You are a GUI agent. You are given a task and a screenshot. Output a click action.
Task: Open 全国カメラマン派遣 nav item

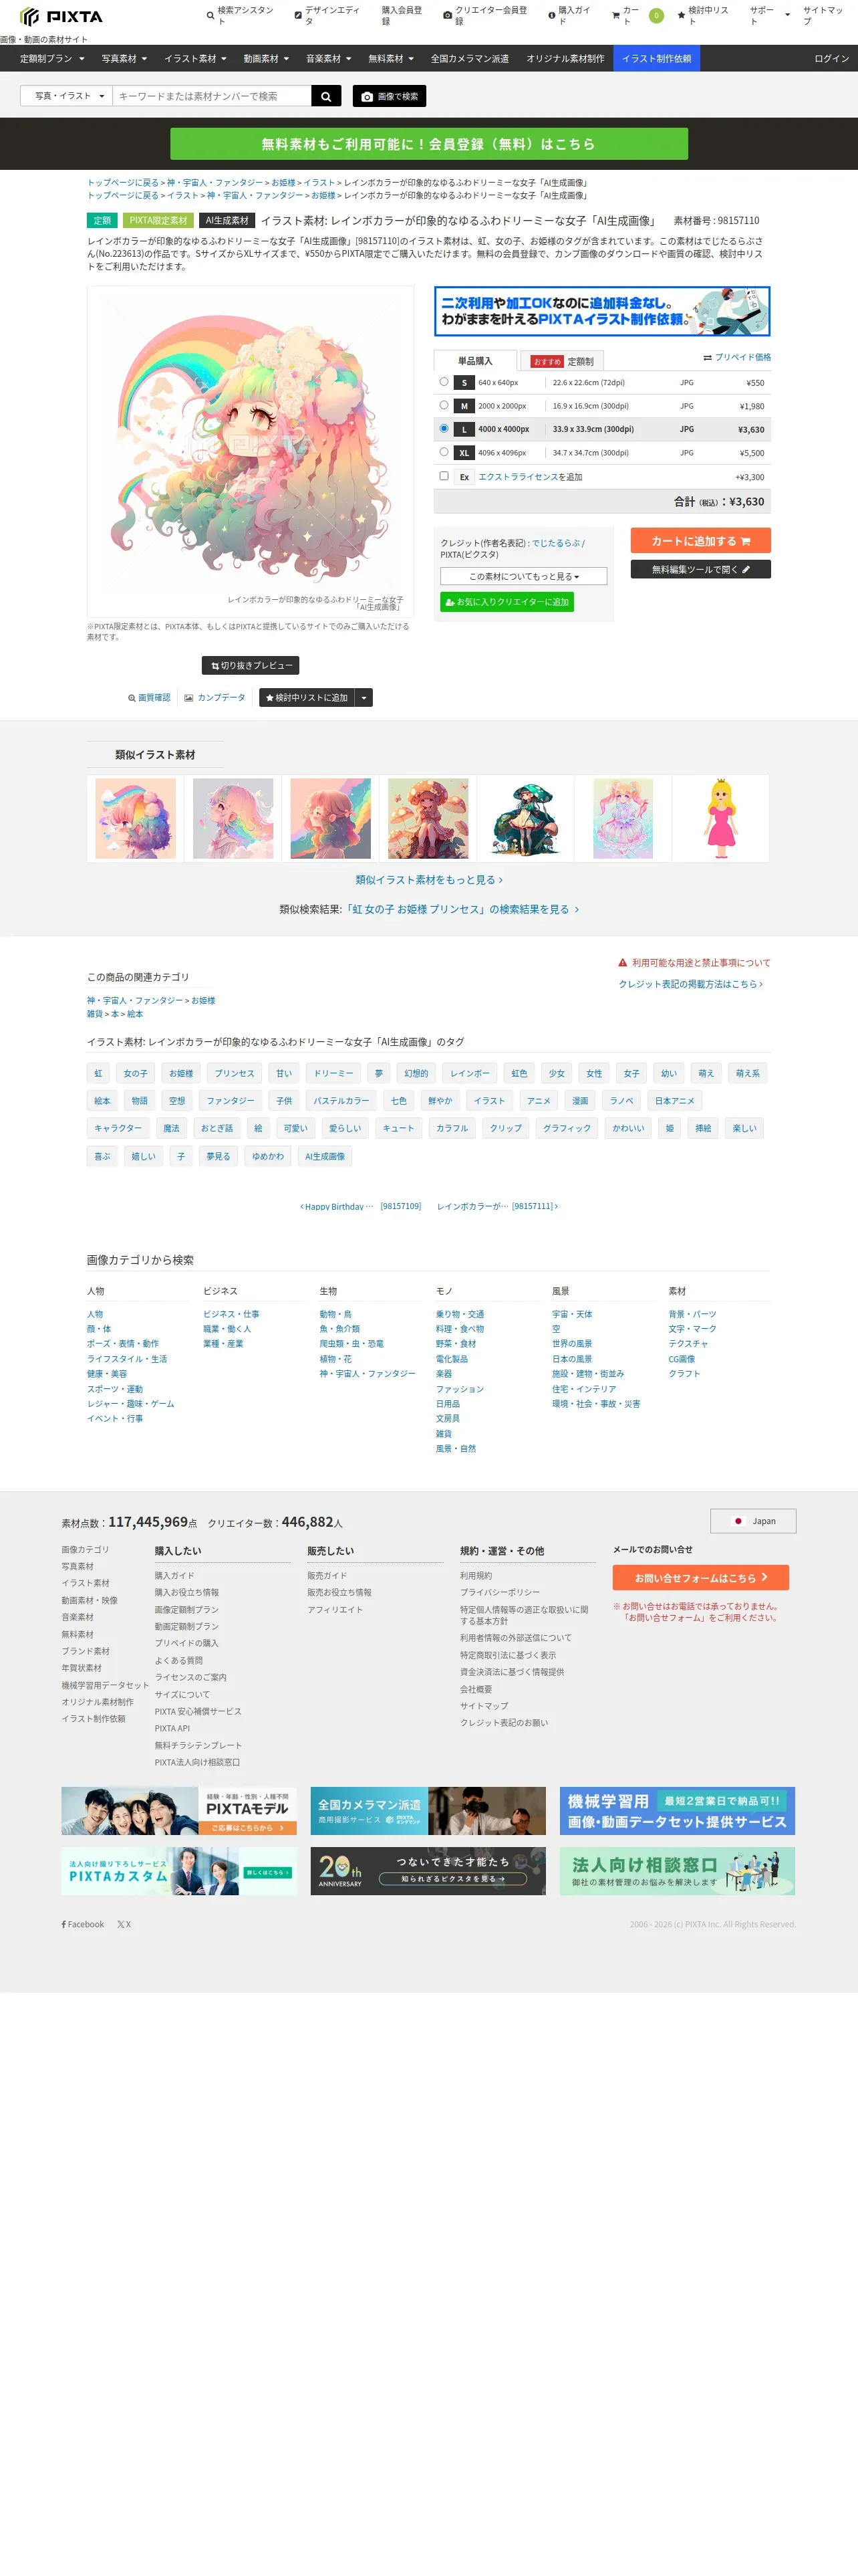tap(470, 59)
